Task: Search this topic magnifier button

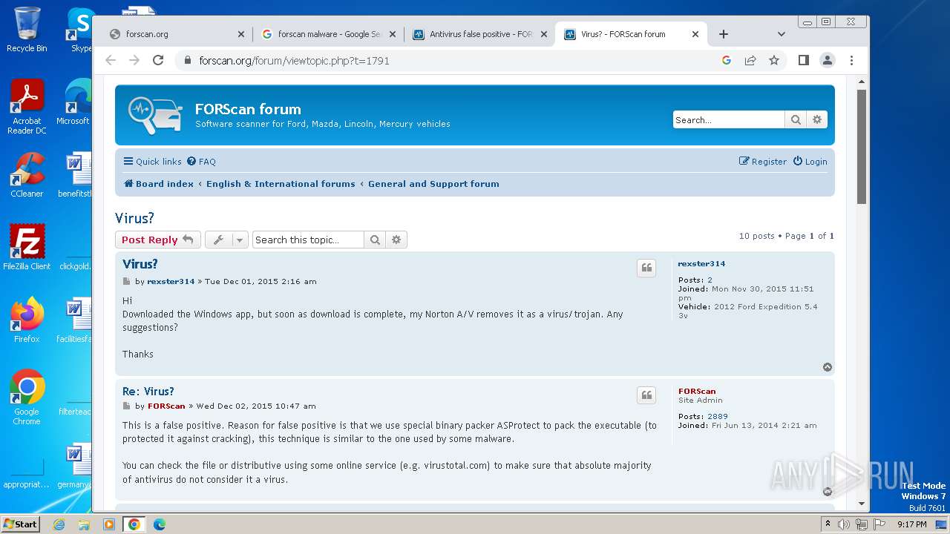Action: (x=375, y=240)
